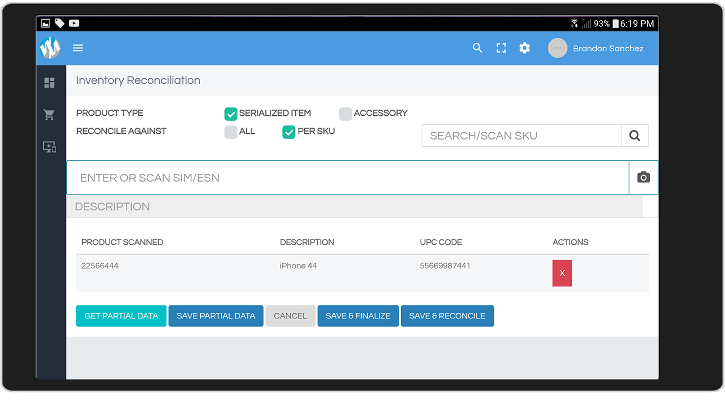Tap the camera scan icon
The width and height of the screenshot is (725, 401).
tap(643, 178)
